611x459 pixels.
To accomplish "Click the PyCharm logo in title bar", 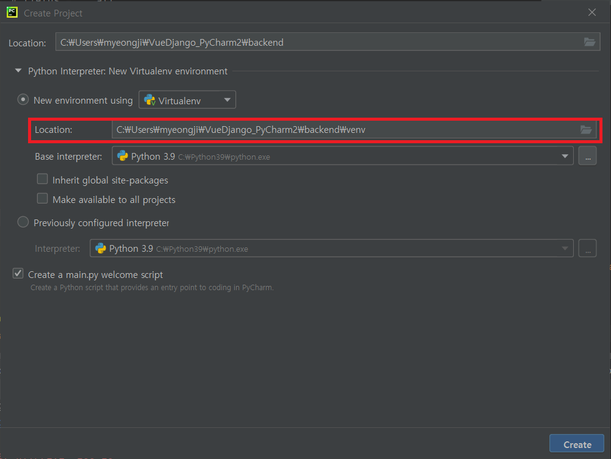I will 12,12.
